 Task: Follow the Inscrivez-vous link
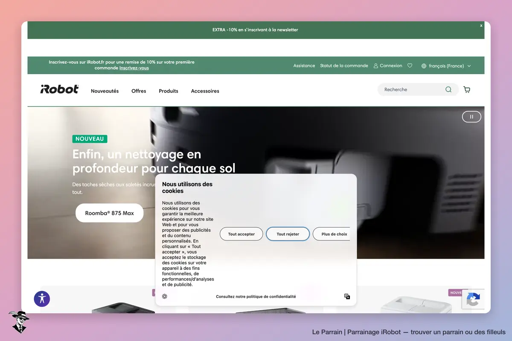pos(134,68)
